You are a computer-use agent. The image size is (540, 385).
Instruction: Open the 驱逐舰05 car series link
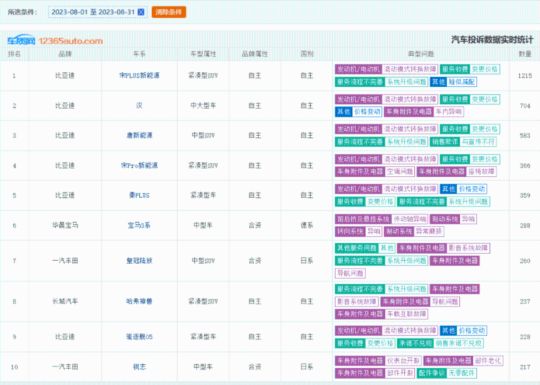coord(139,337)
